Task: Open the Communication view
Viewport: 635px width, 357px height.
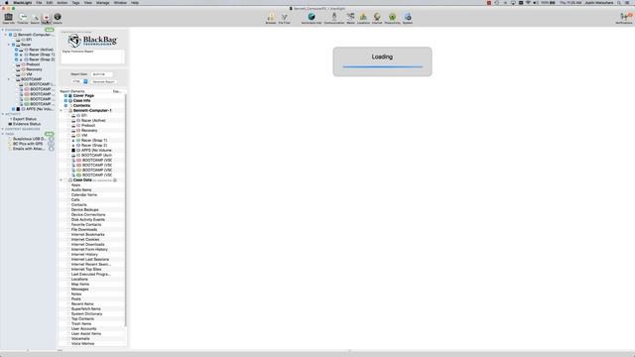Action: click(x=334, y=18)
